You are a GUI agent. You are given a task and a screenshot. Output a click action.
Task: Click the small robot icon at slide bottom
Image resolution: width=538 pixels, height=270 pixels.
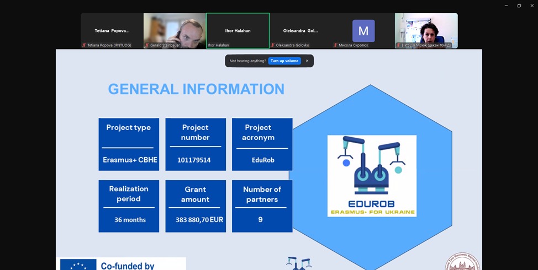click(x=299, y=263)
